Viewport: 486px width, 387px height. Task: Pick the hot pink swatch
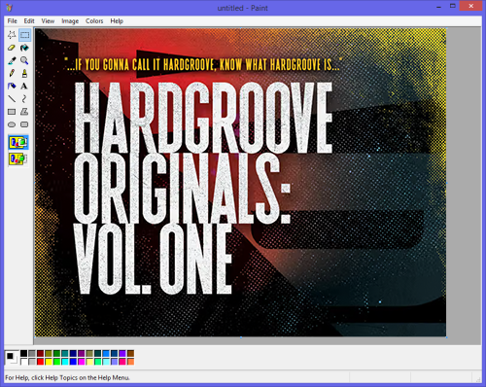tap(122, 362)
